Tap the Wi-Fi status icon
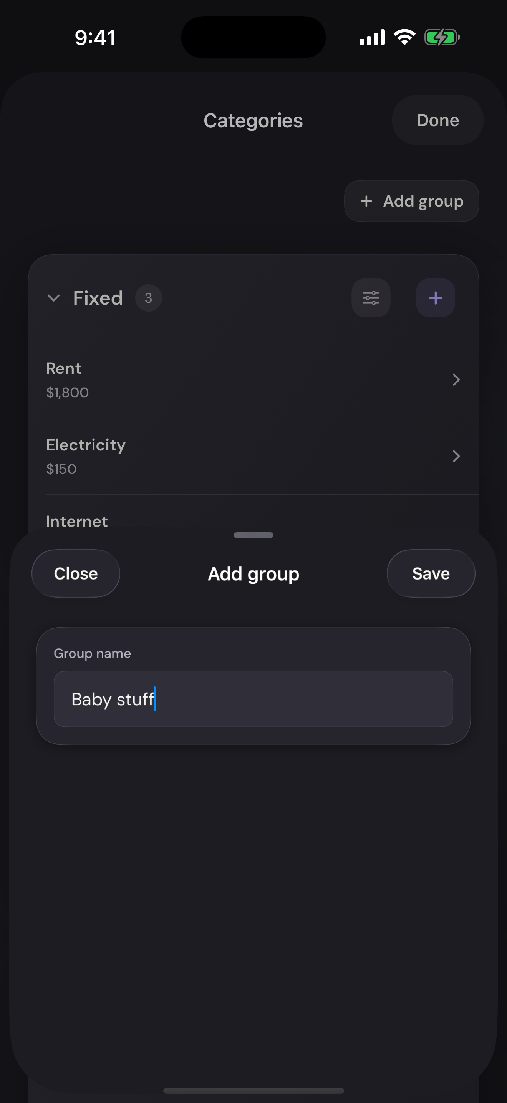The image size is (507, 1103). click(x=404, y=37)
